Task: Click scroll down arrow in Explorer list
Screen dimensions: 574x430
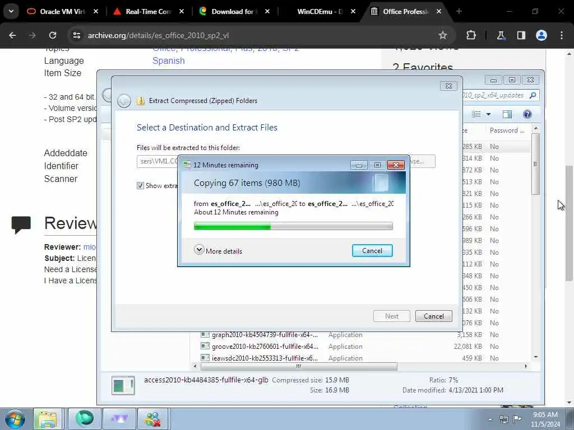Action: click(535, 357)
